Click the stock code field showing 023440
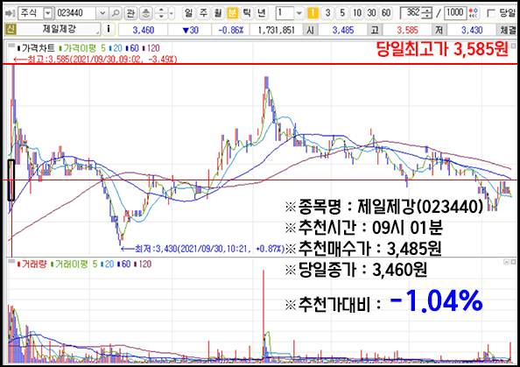The width and height of the screenshot is (520, 367). pos(75,13)
